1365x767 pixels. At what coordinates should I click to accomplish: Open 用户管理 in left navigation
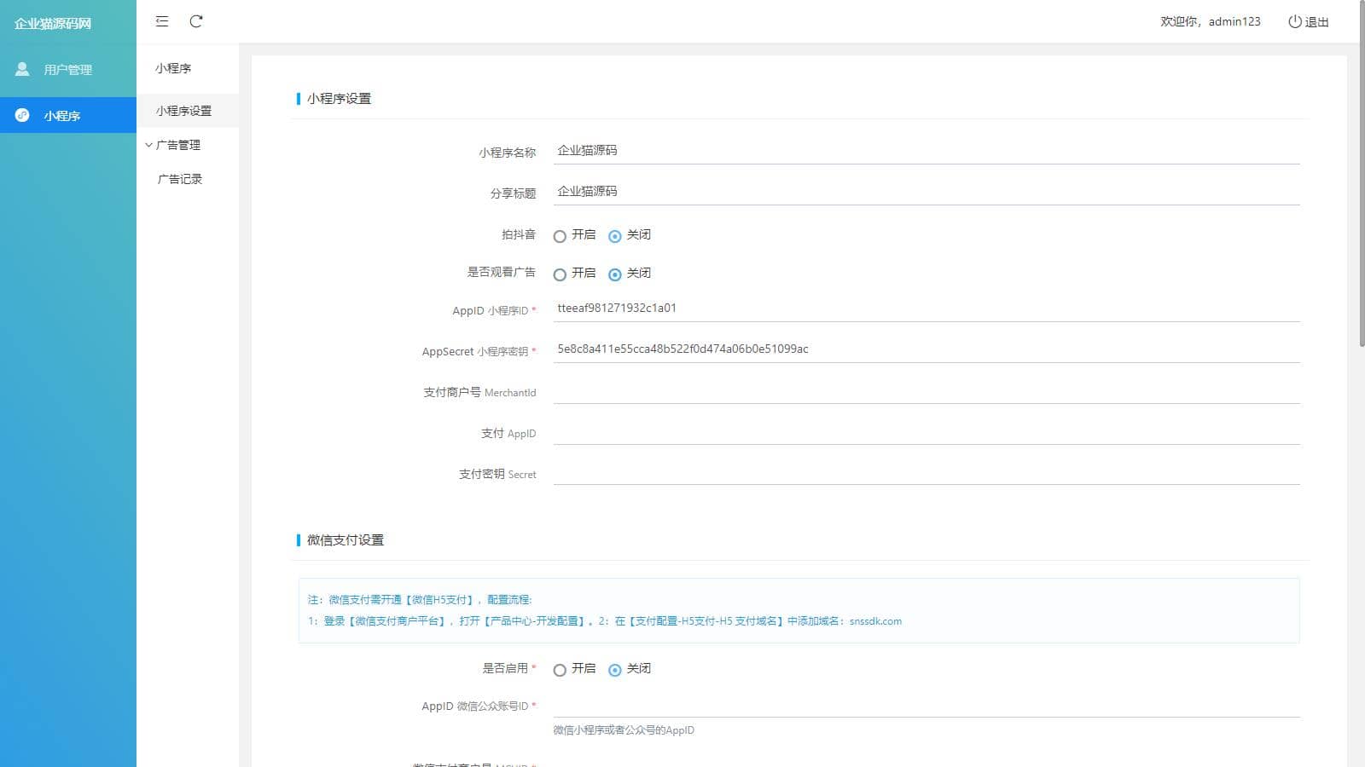[67, 70]
